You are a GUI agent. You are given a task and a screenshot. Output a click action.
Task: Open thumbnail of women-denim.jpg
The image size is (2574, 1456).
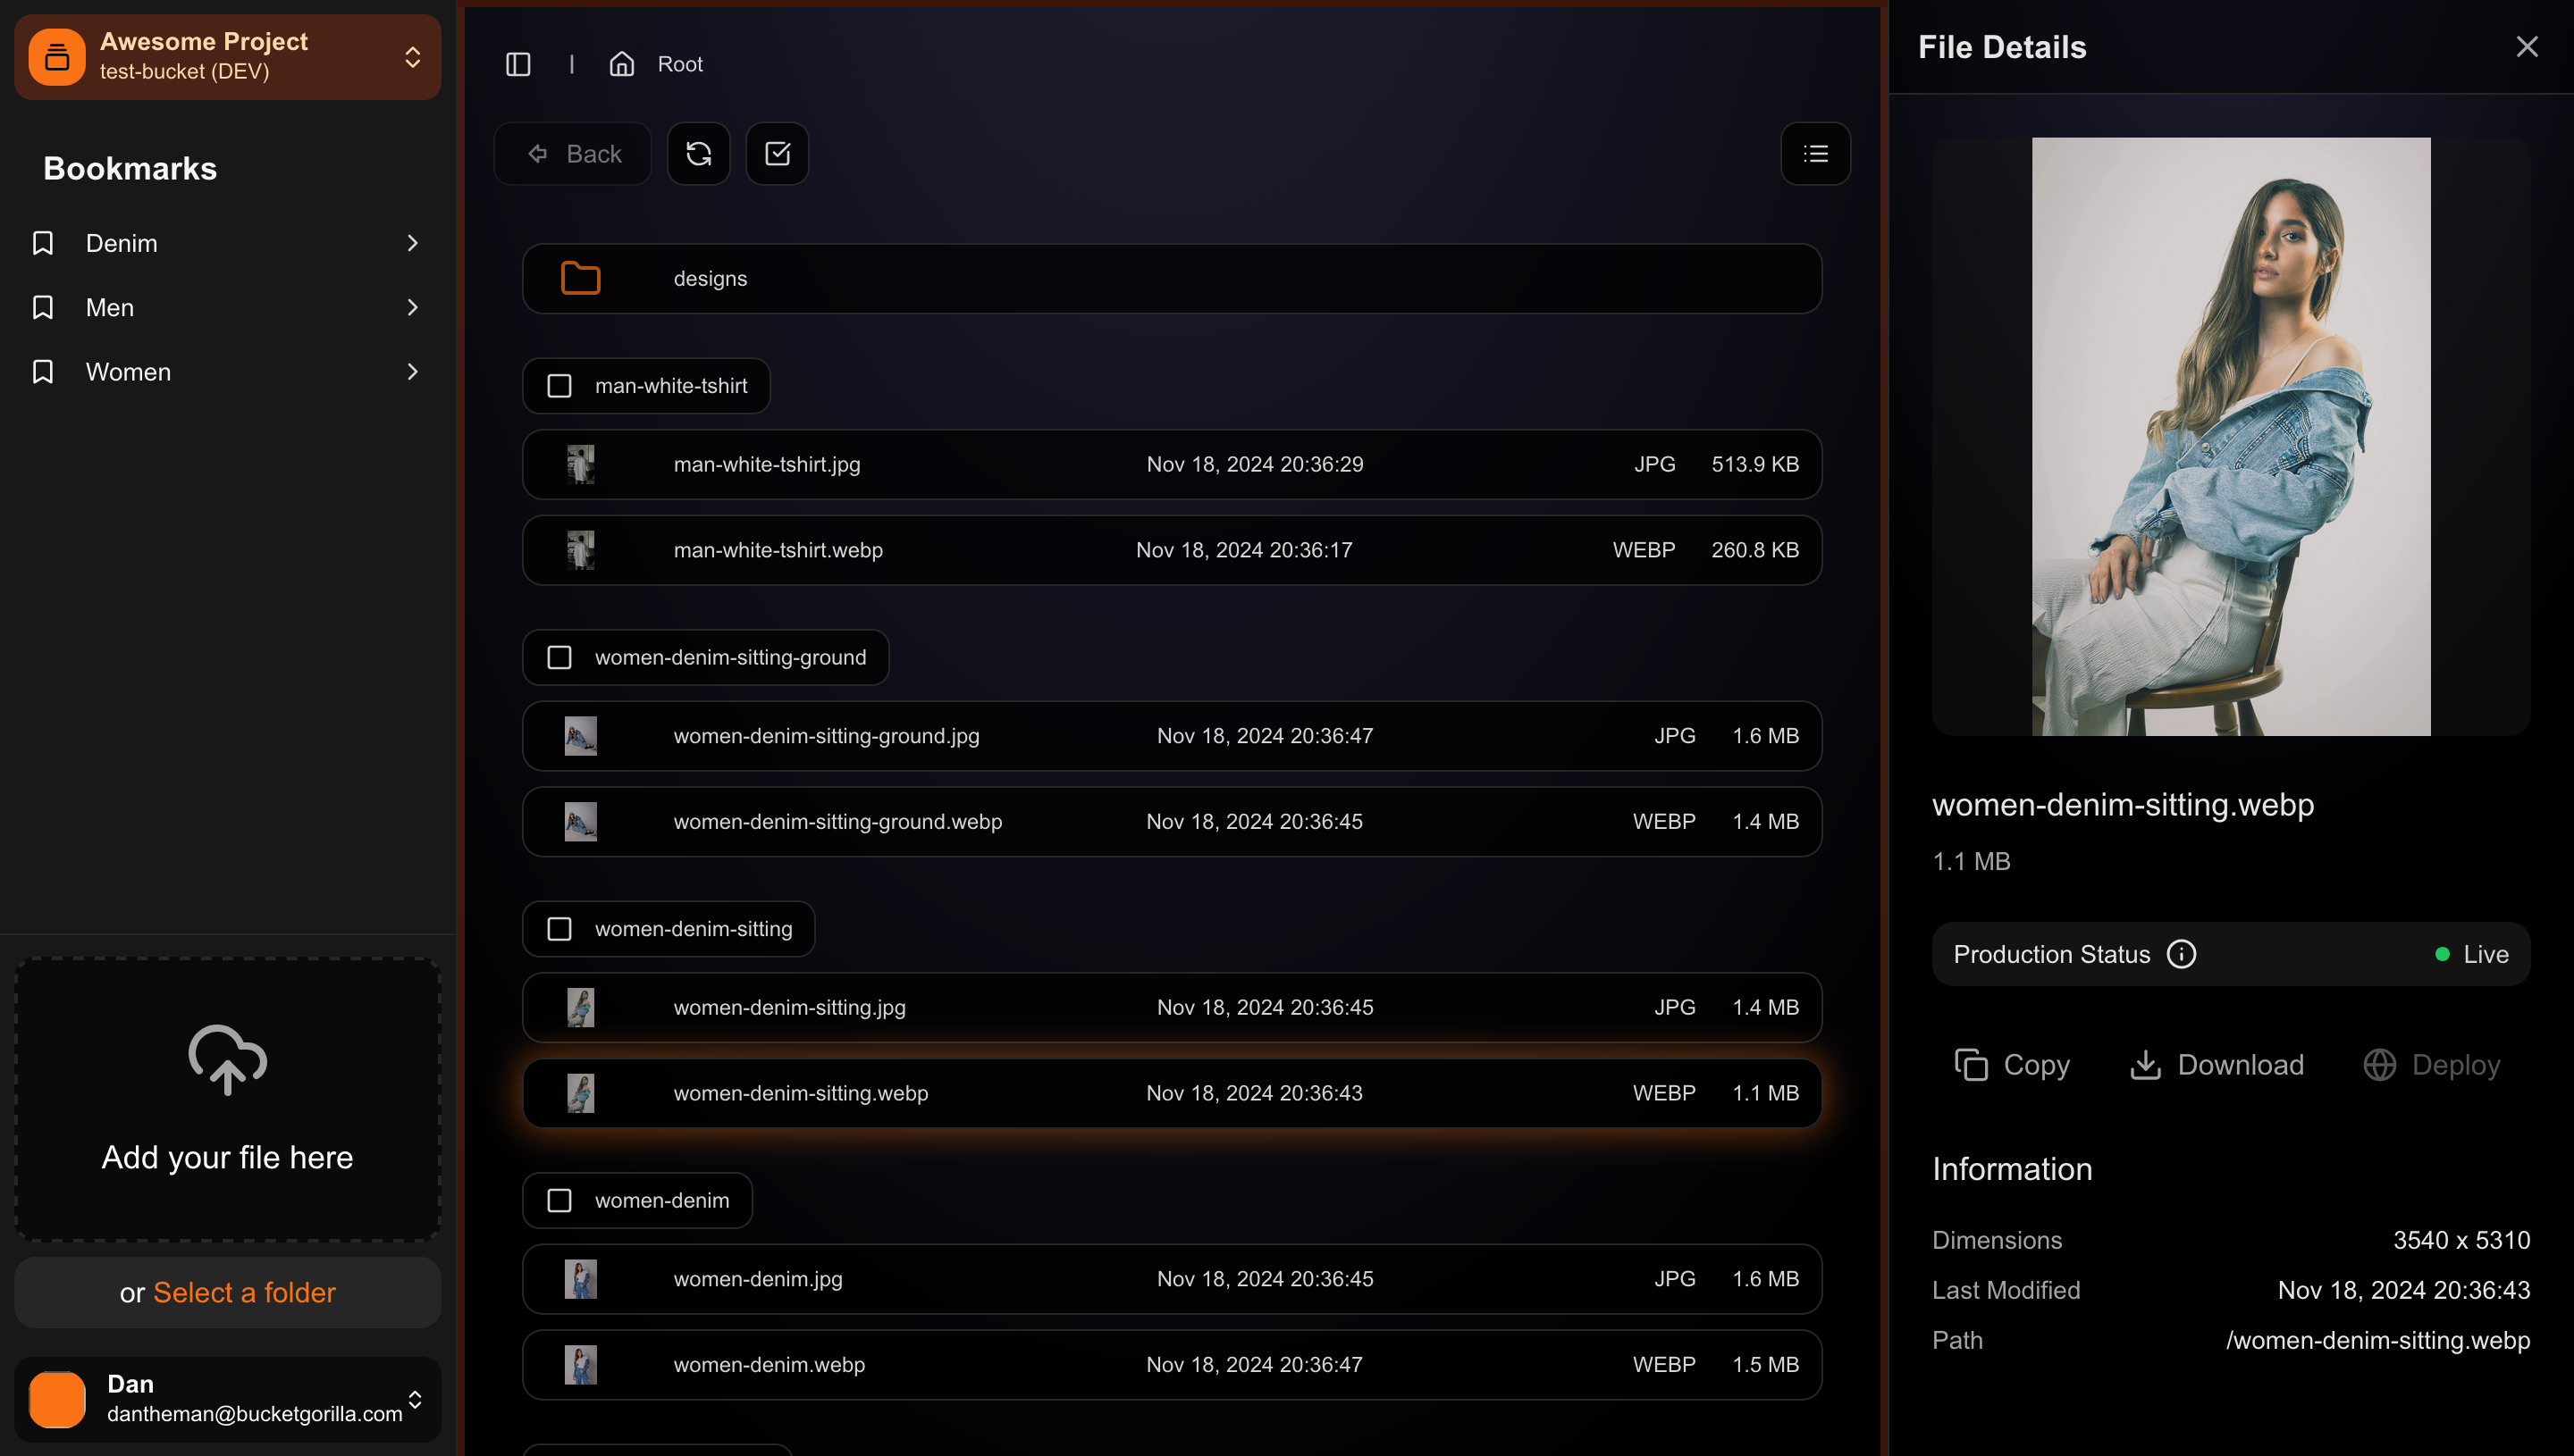coord(580,1279)
